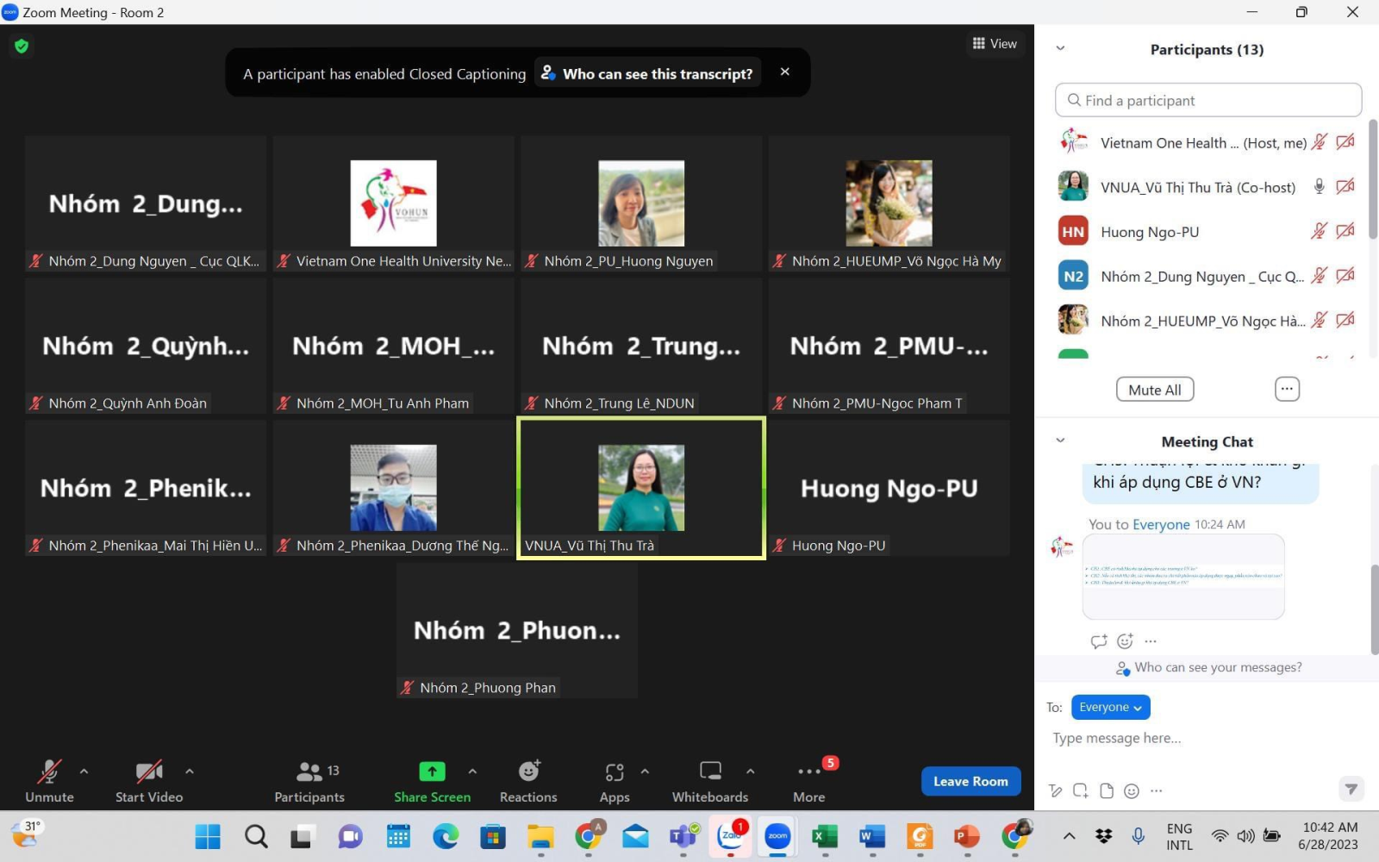Click the chat screenshot capture icon
This screenshot has height=862, width=1379.
1081,791
